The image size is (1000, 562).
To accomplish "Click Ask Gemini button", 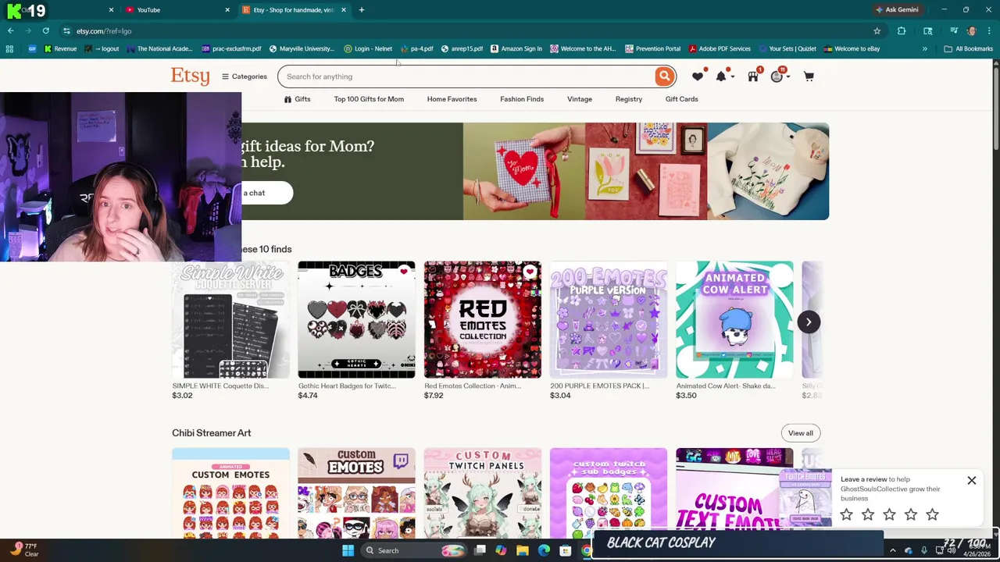I will click(x=897, y=10).
